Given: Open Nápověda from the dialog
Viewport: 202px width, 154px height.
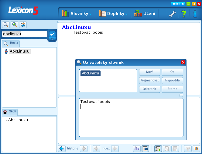Looking at the screenshot, I should (172, 80).
